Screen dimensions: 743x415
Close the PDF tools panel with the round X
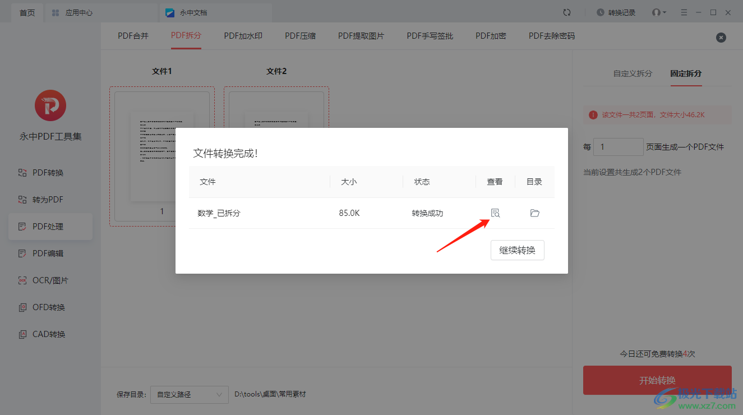pos(721,38)
